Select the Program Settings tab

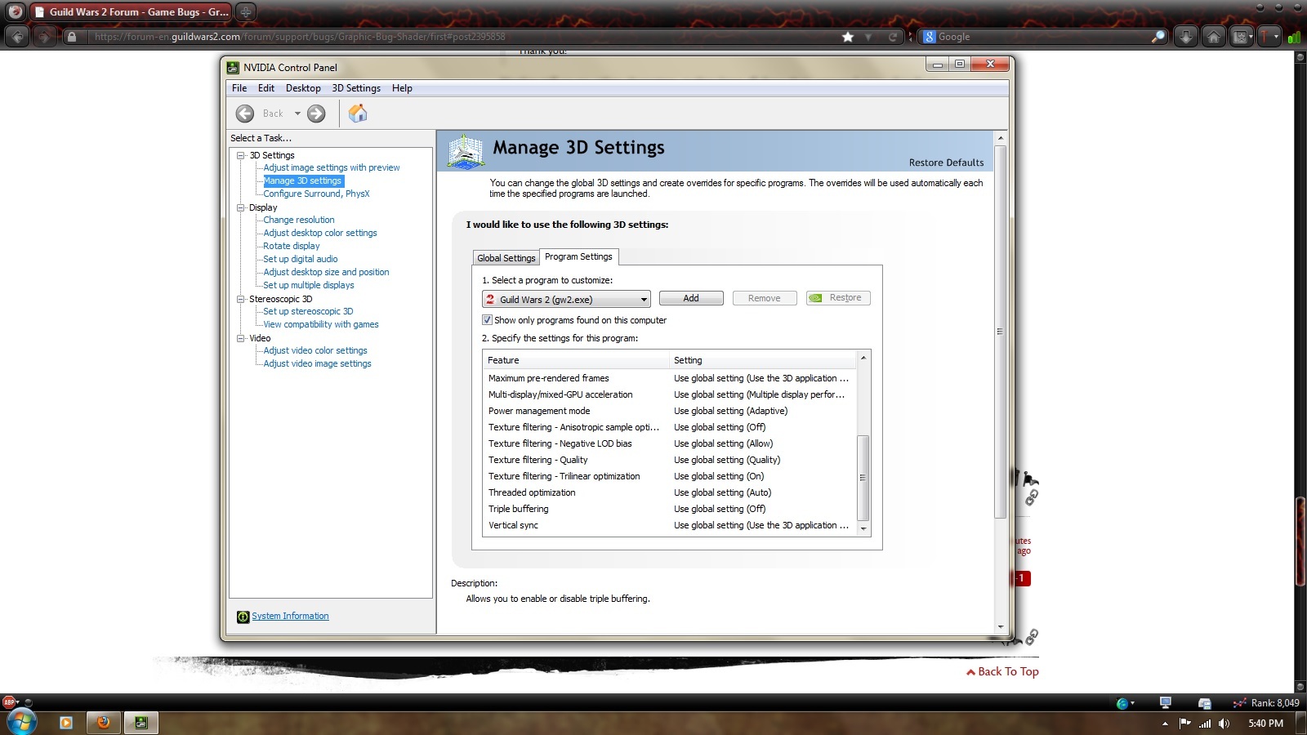point(578,256)
